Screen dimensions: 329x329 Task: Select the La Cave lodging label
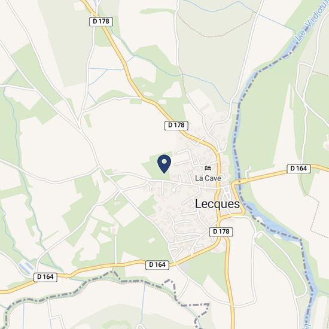coord(208,178)
